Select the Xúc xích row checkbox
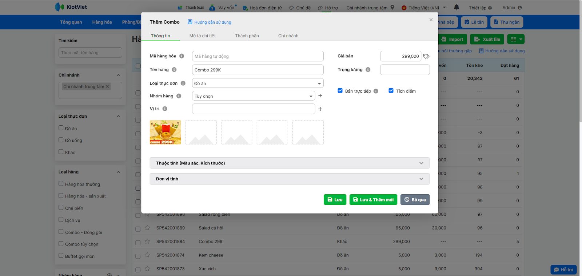The image size is (582, 276). point(138,270)
